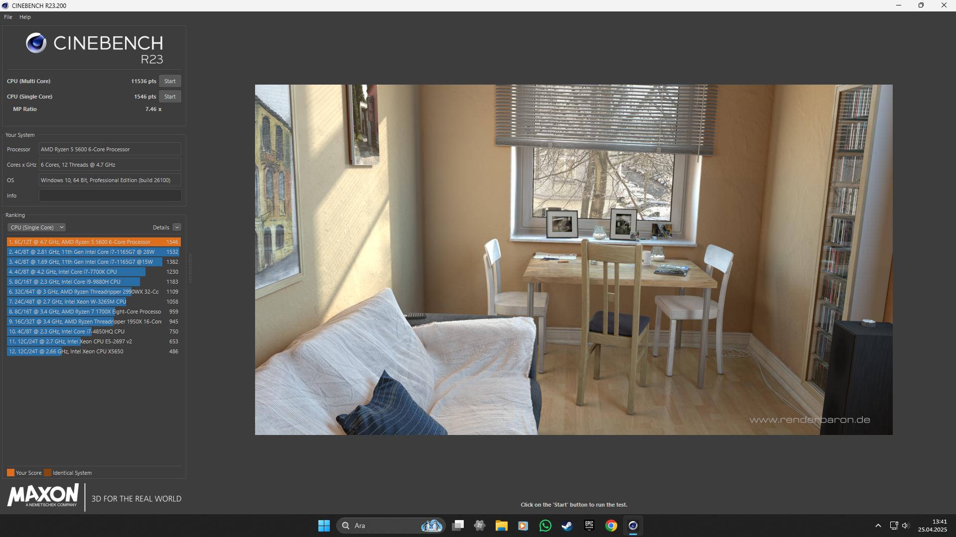Click the Info input field
The height and width of the screenshot is (537, 956).
click(x=110, y=196)
